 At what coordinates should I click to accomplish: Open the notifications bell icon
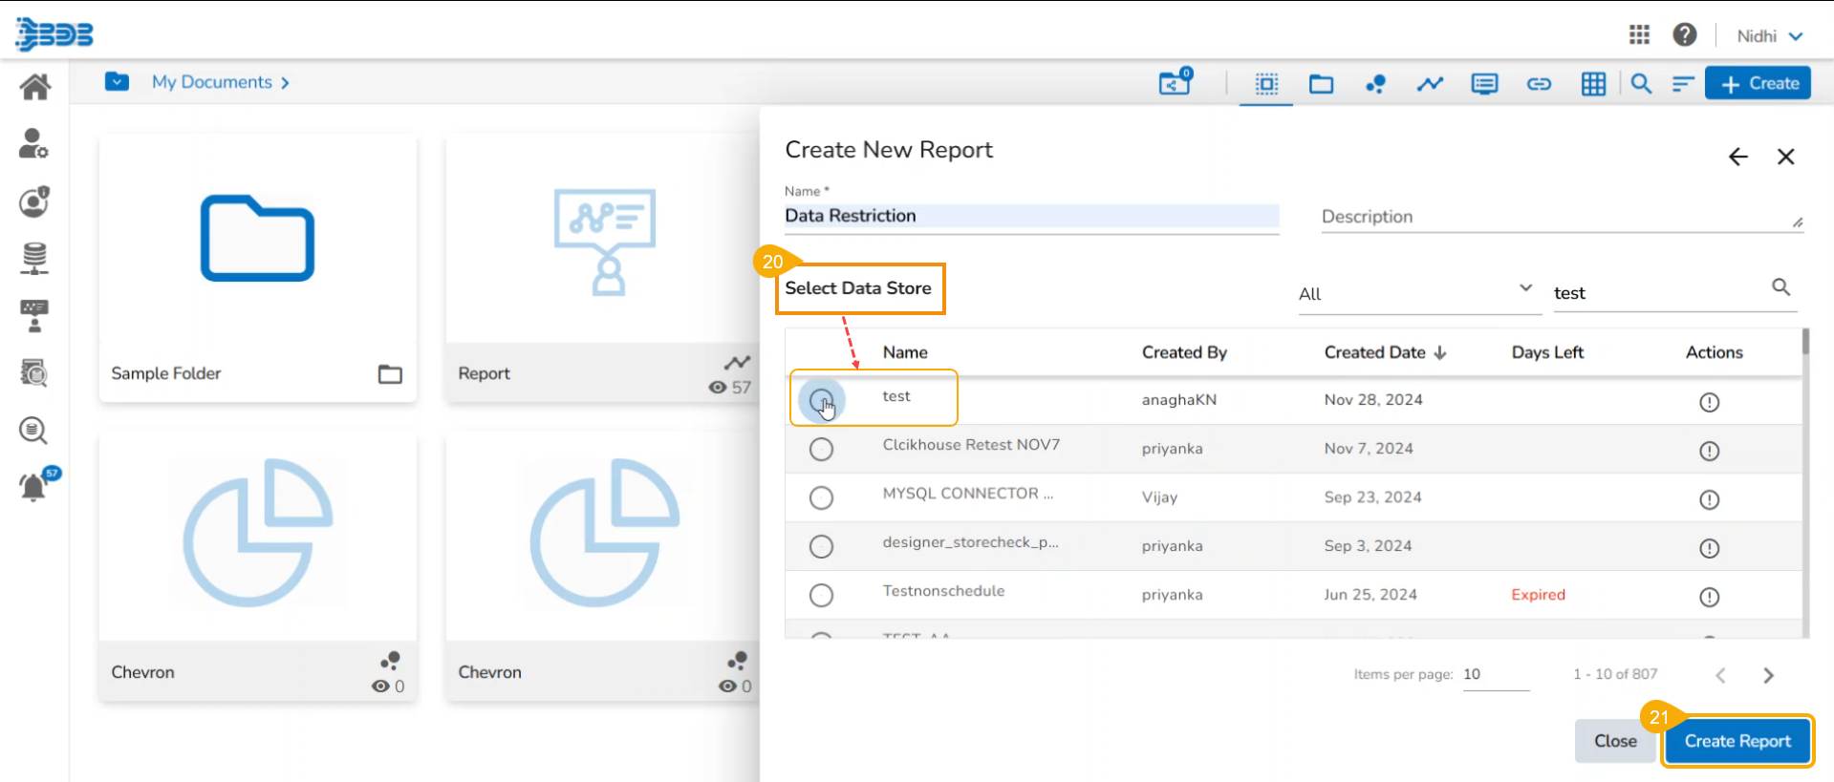click(x=33, y=487)
